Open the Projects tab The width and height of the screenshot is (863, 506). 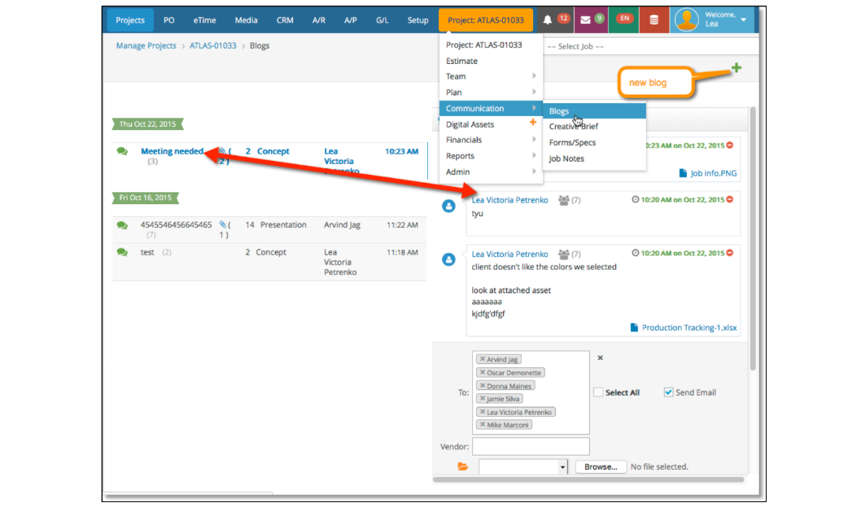click(130, 20)
